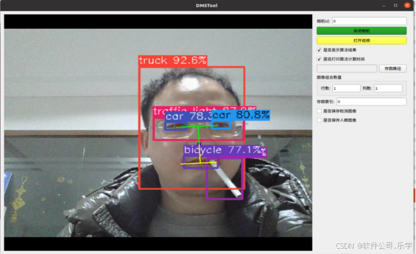Maximize the DMSTool window

pyautogui.click(x=396, y=5)
